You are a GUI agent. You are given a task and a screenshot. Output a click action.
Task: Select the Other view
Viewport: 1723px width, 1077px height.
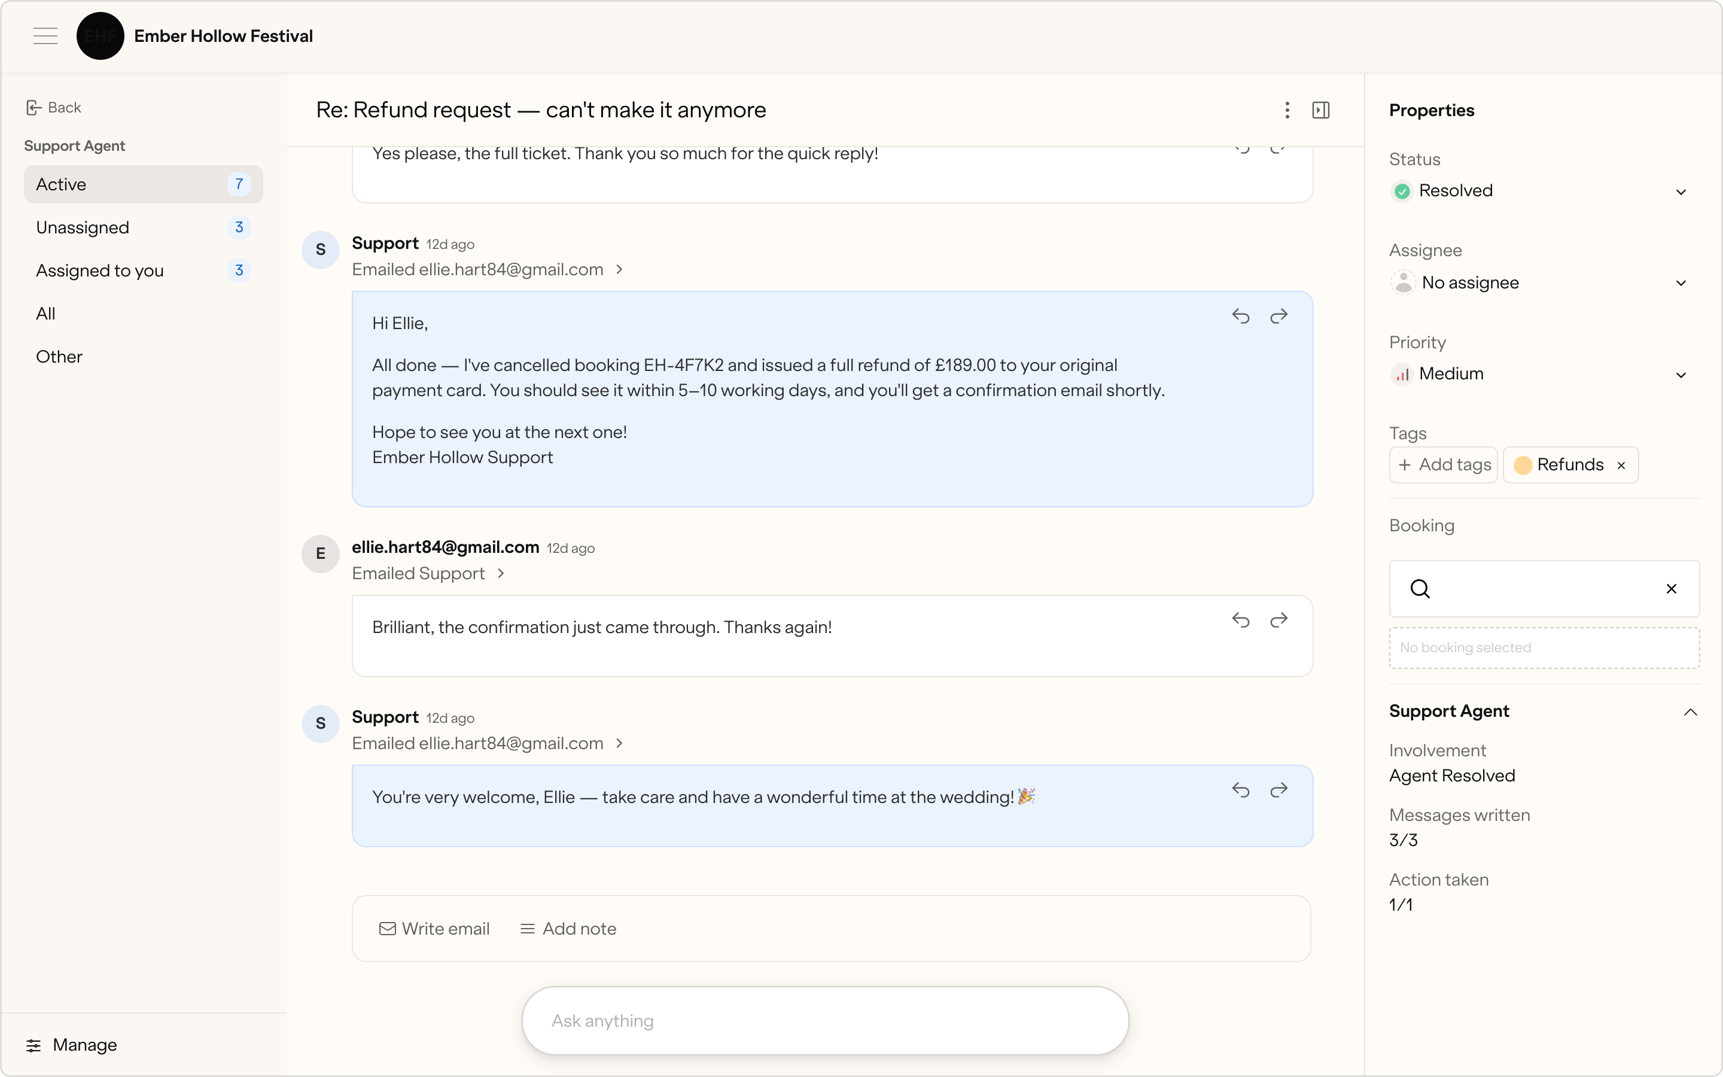click(x=143, y=357)
